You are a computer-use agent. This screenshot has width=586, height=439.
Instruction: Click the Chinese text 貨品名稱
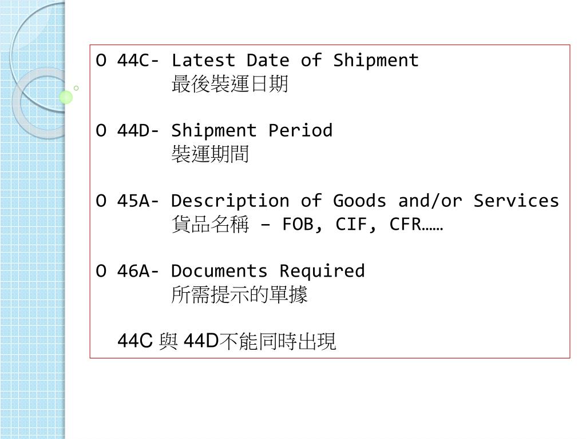tap(210, 224)
